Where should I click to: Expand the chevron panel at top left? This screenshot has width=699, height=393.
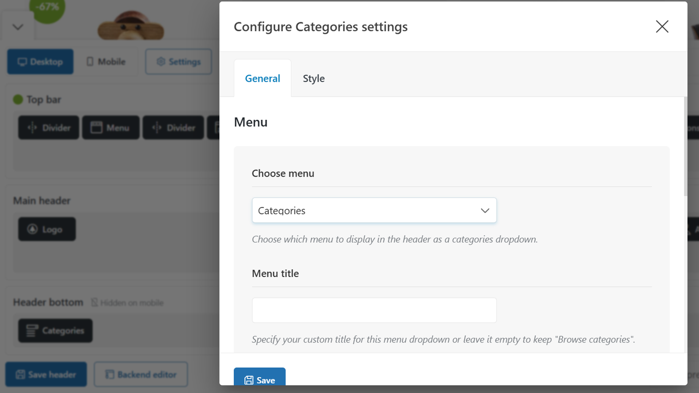pos(17,27)
